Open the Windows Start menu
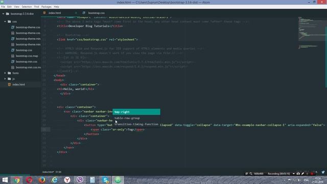Viewport: 327px width, 184px height. point(5,180)
